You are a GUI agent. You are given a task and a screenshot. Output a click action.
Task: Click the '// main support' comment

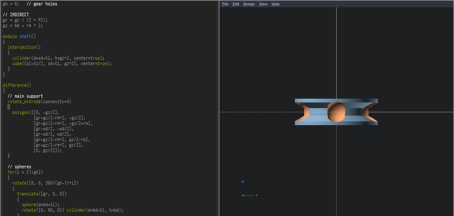pos(25,96)
